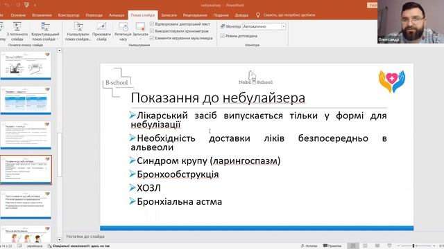Image resolution: width=444 pixels, height=249 pixels.
Task: Open the Конструктор ribbon tab
Action: click(69, 15)
